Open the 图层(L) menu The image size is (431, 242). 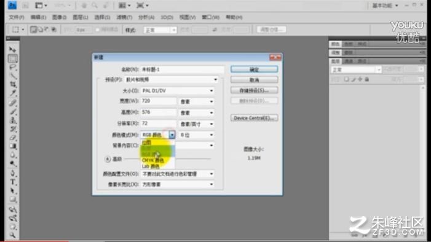81,17
